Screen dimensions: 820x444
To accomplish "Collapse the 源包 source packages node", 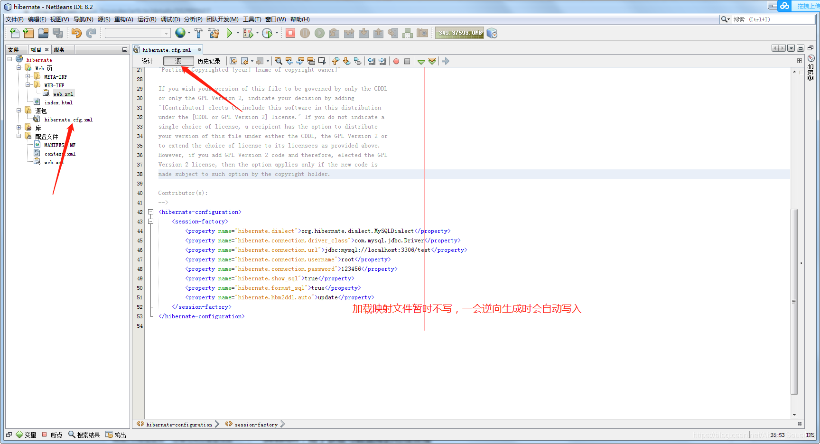I will [x=19, y=111].
